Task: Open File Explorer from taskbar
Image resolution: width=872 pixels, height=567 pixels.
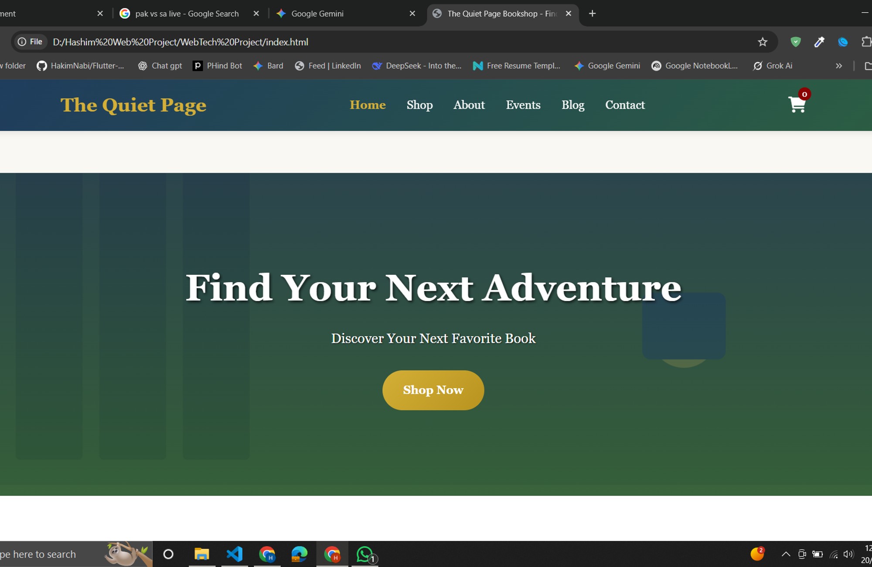Action: click(201, 554)
